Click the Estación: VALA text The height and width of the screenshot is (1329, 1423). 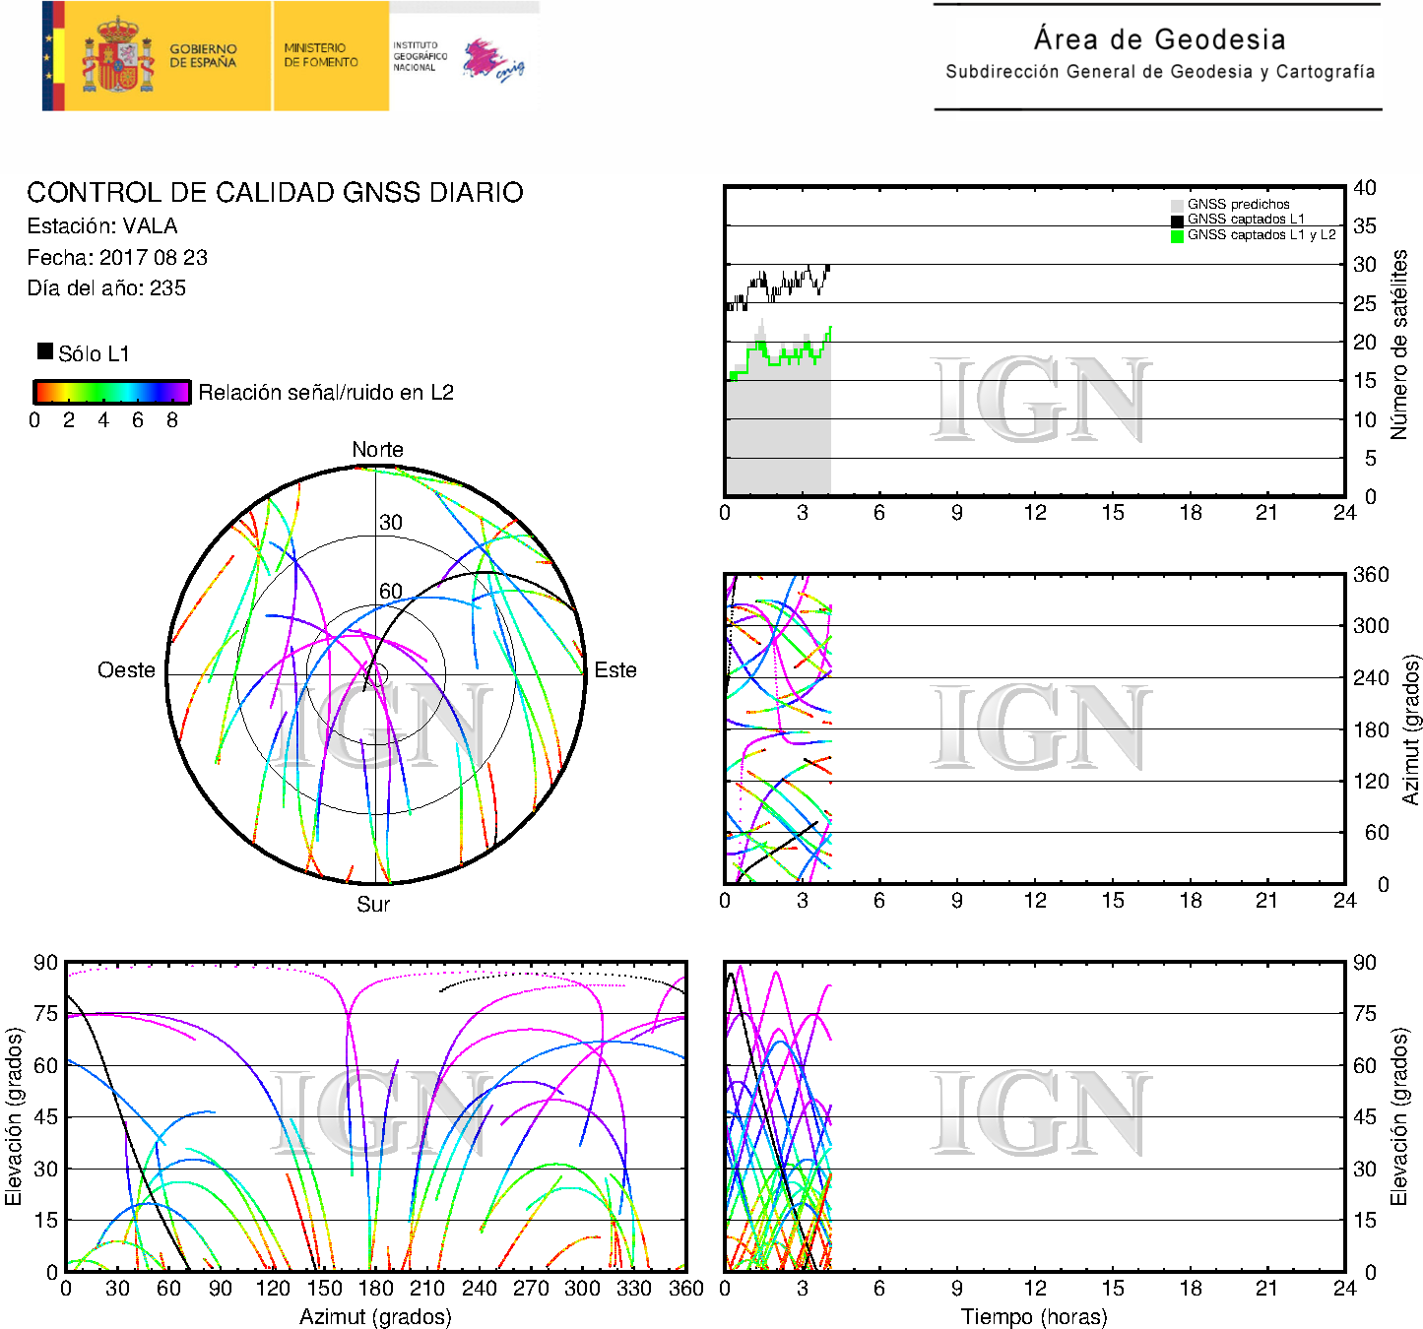point(102,226)
